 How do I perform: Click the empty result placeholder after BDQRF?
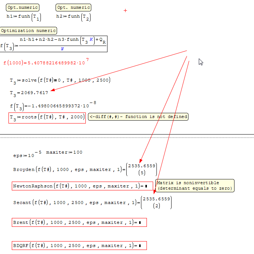click(140, 246)
